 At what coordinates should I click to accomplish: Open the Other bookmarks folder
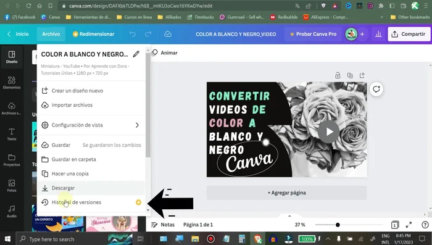tap(410, 17)
